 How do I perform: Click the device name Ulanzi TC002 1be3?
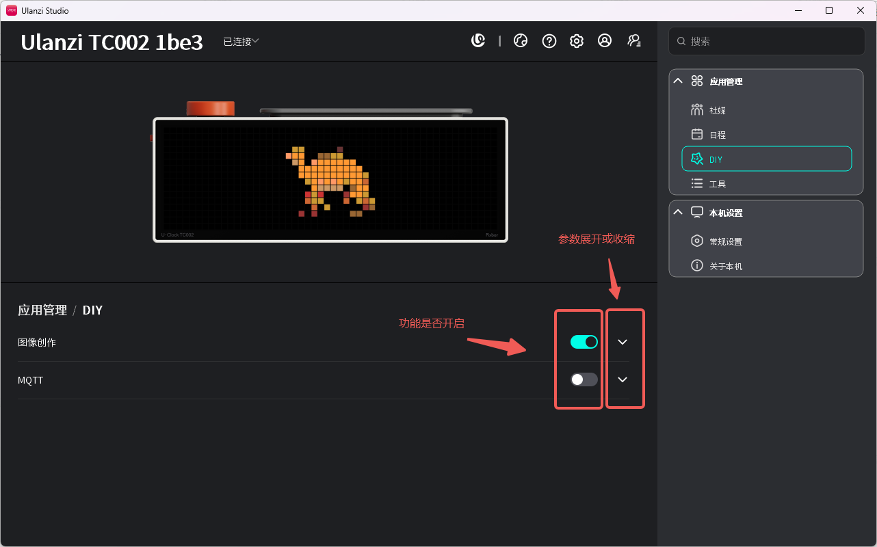112,42
